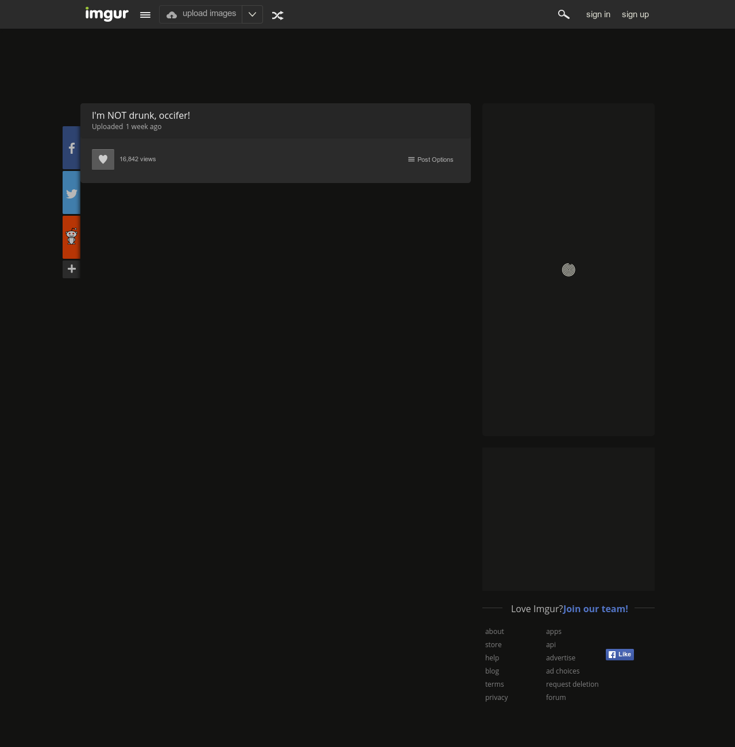The height and width of the screenshot is (747, 735).
Task: Click the post title "I'm NOT drunk, occifer!"
Action: pos(141,115)
